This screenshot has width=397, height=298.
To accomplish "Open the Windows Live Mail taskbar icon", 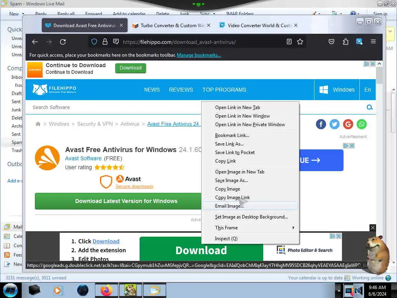I will [x=155, y=290].
